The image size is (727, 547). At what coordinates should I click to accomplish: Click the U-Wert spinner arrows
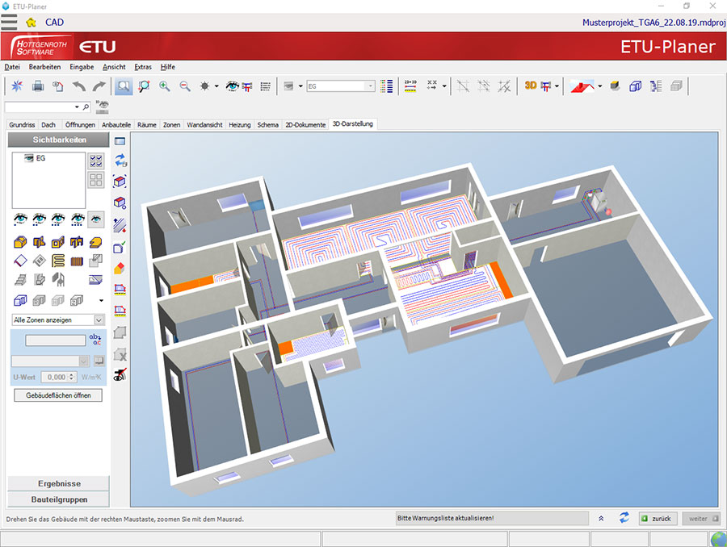coord(71,377)
